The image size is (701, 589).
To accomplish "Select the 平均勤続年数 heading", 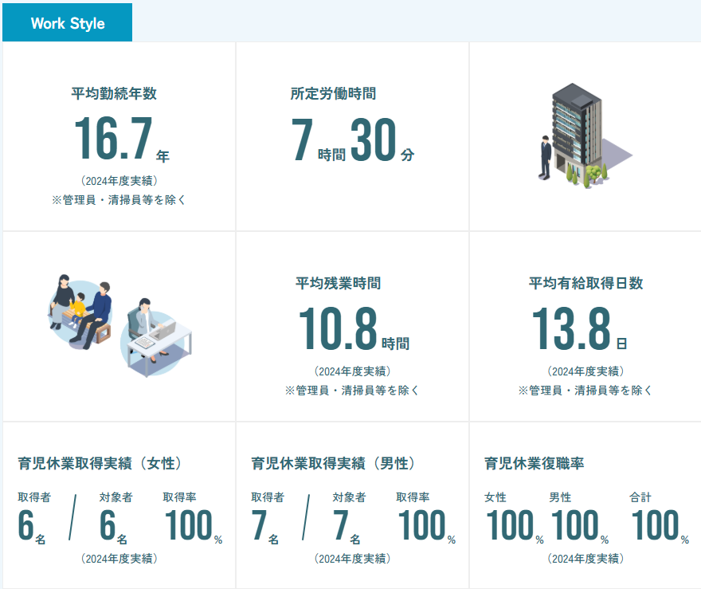I will pyautogui.click(x=114, y=93).
